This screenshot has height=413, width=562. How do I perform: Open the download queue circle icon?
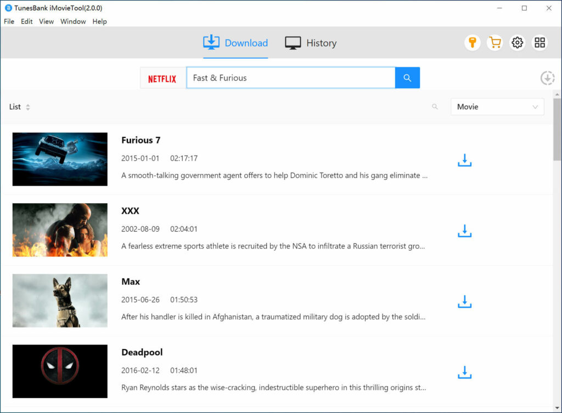547,78
